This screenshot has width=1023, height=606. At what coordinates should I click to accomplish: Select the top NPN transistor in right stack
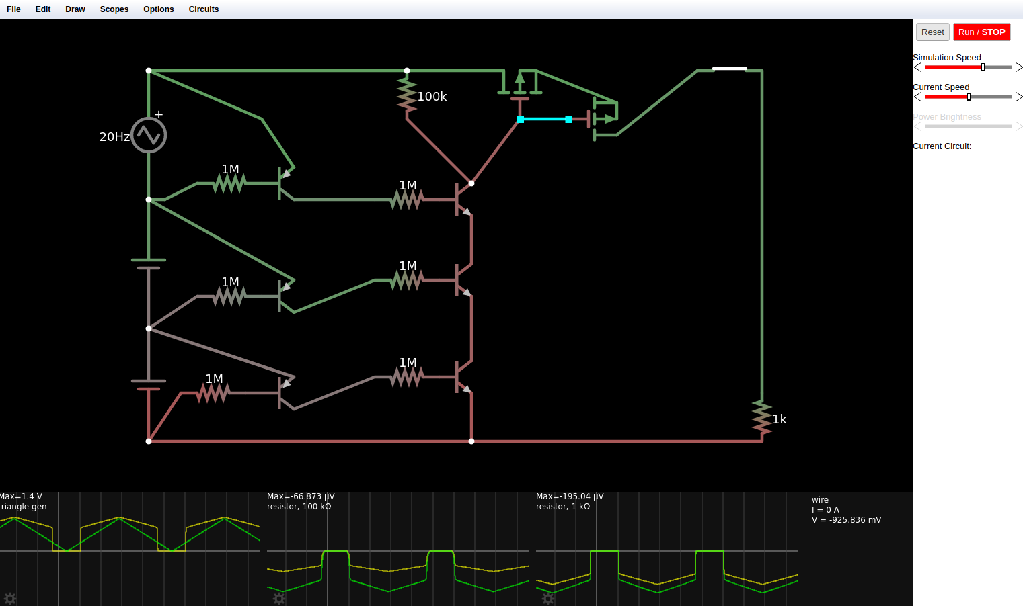pyautogui.click(x=463, y=199)
